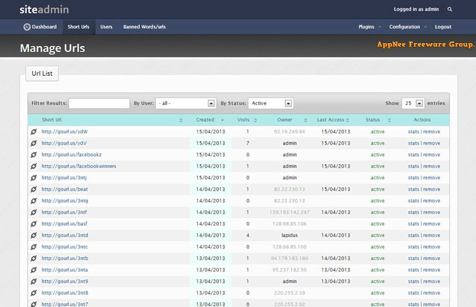476x307 pixels.
Task: Open stats for gourl.us/3nt9
Action: (x=413, y=282)
